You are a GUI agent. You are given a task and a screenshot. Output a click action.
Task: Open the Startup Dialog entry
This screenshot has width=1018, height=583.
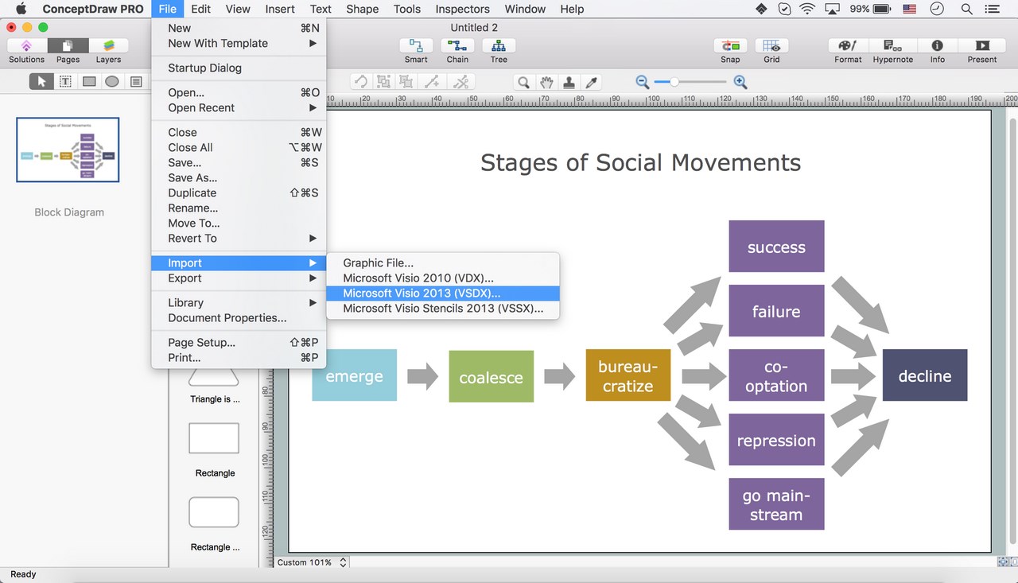click(x=203, y=68)
